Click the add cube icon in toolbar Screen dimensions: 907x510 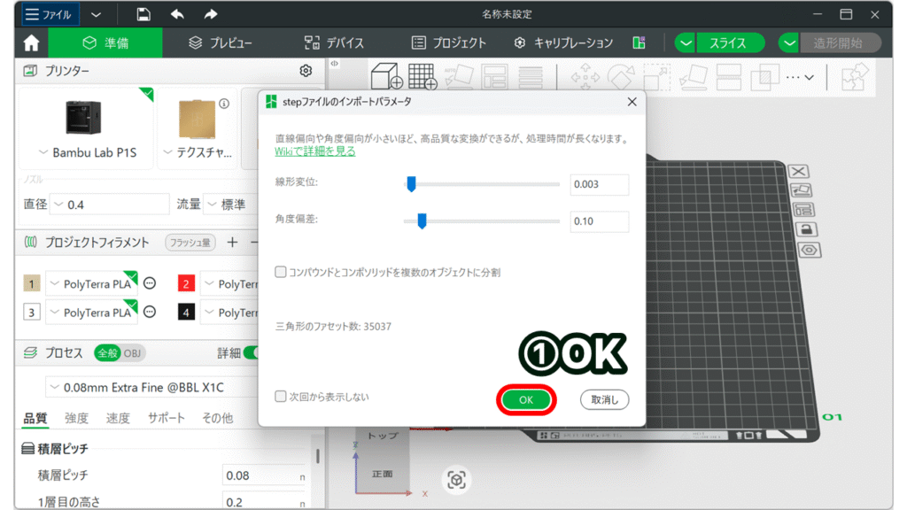(386, 76)
